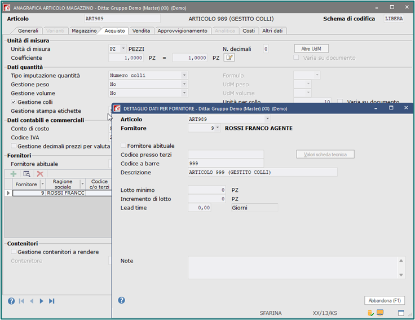Screen dimensions: 415x320
Task: Go to last record navigation arrow
Action: point(52,301)
